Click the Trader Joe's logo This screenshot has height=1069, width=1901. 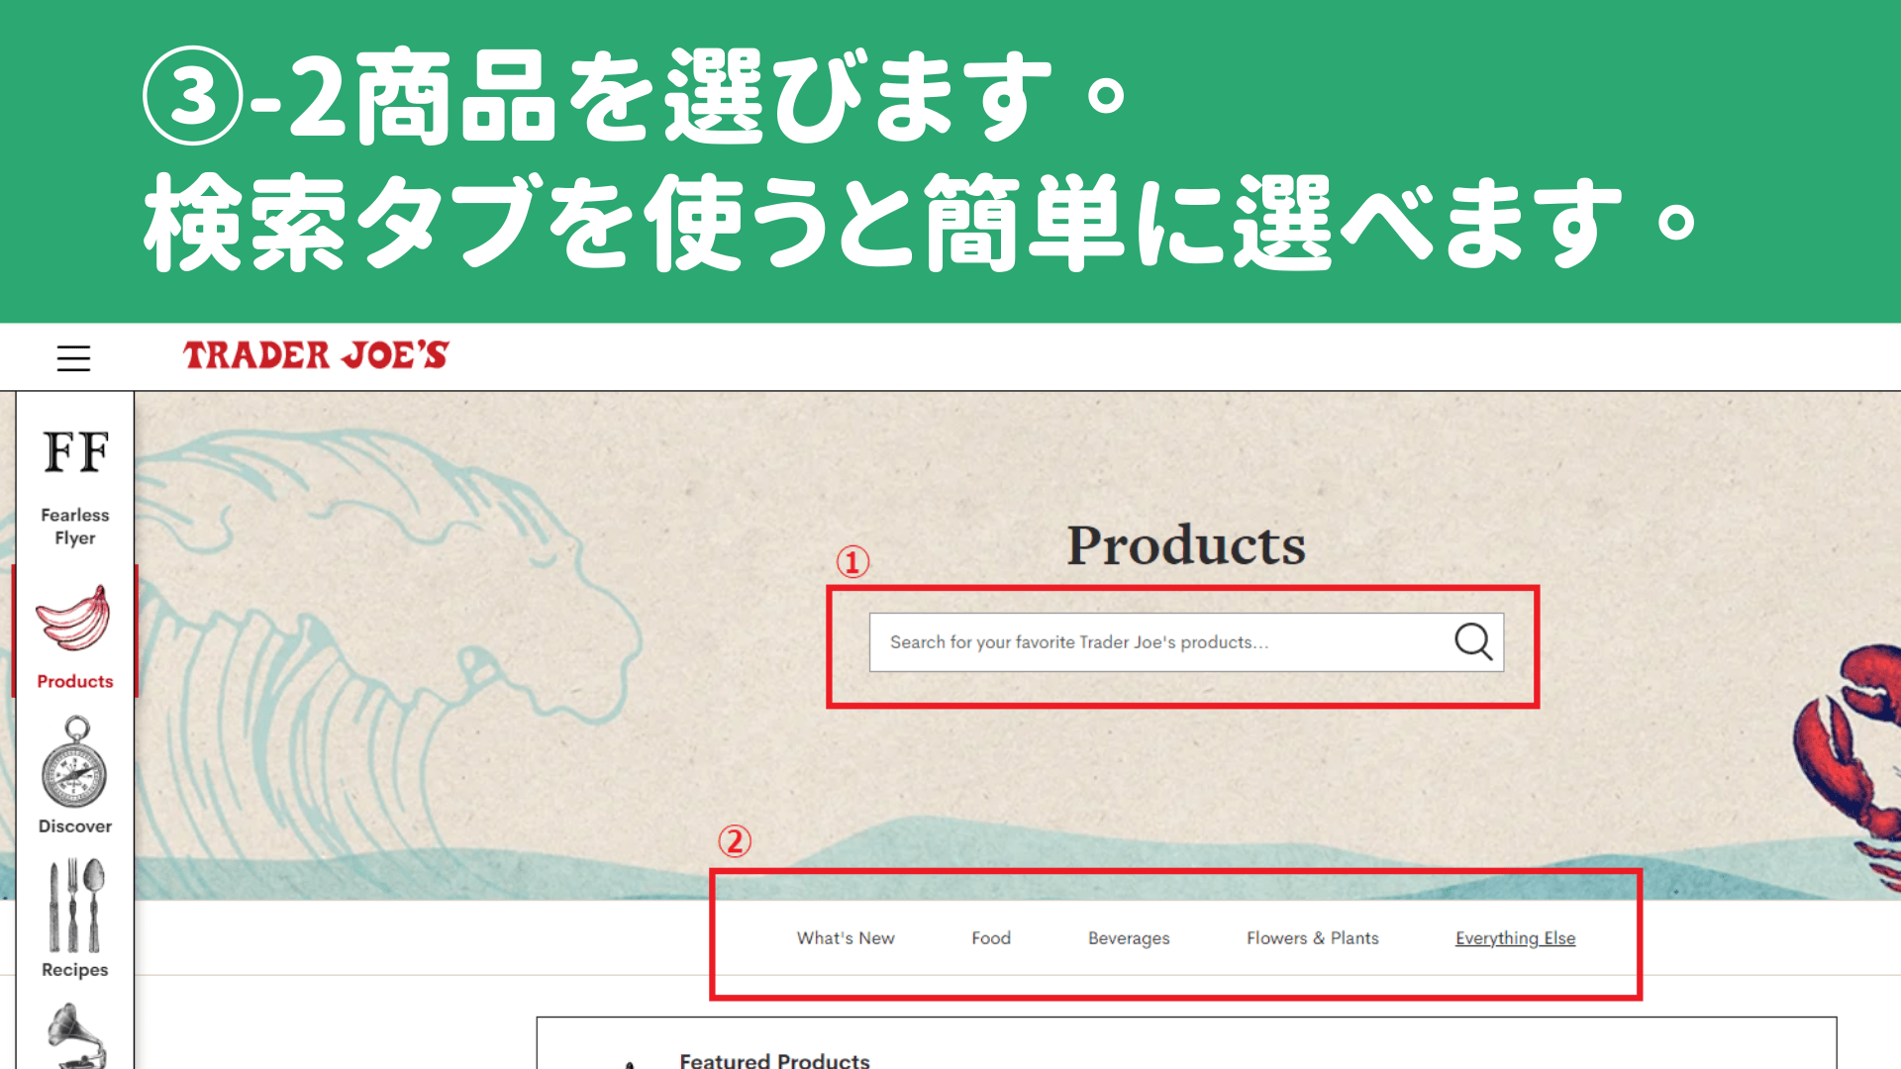(x=316, y=354)
